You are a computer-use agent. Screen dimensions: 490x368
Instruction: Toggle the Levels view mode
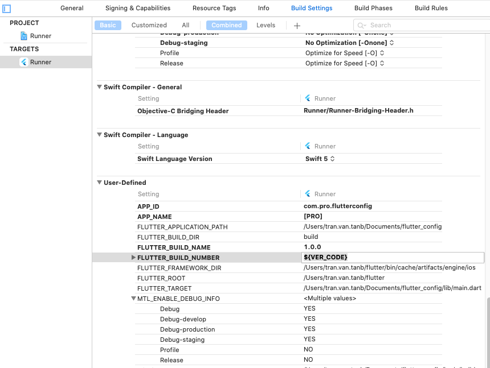click(x=266, y=26)
